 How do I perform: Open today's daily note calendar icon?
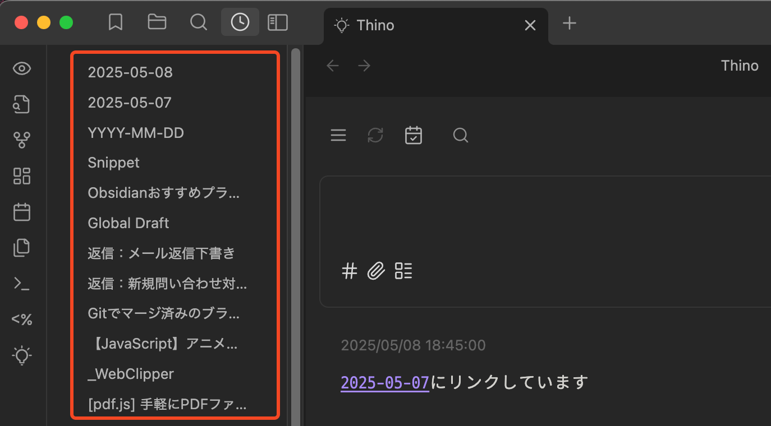(22, 212)
